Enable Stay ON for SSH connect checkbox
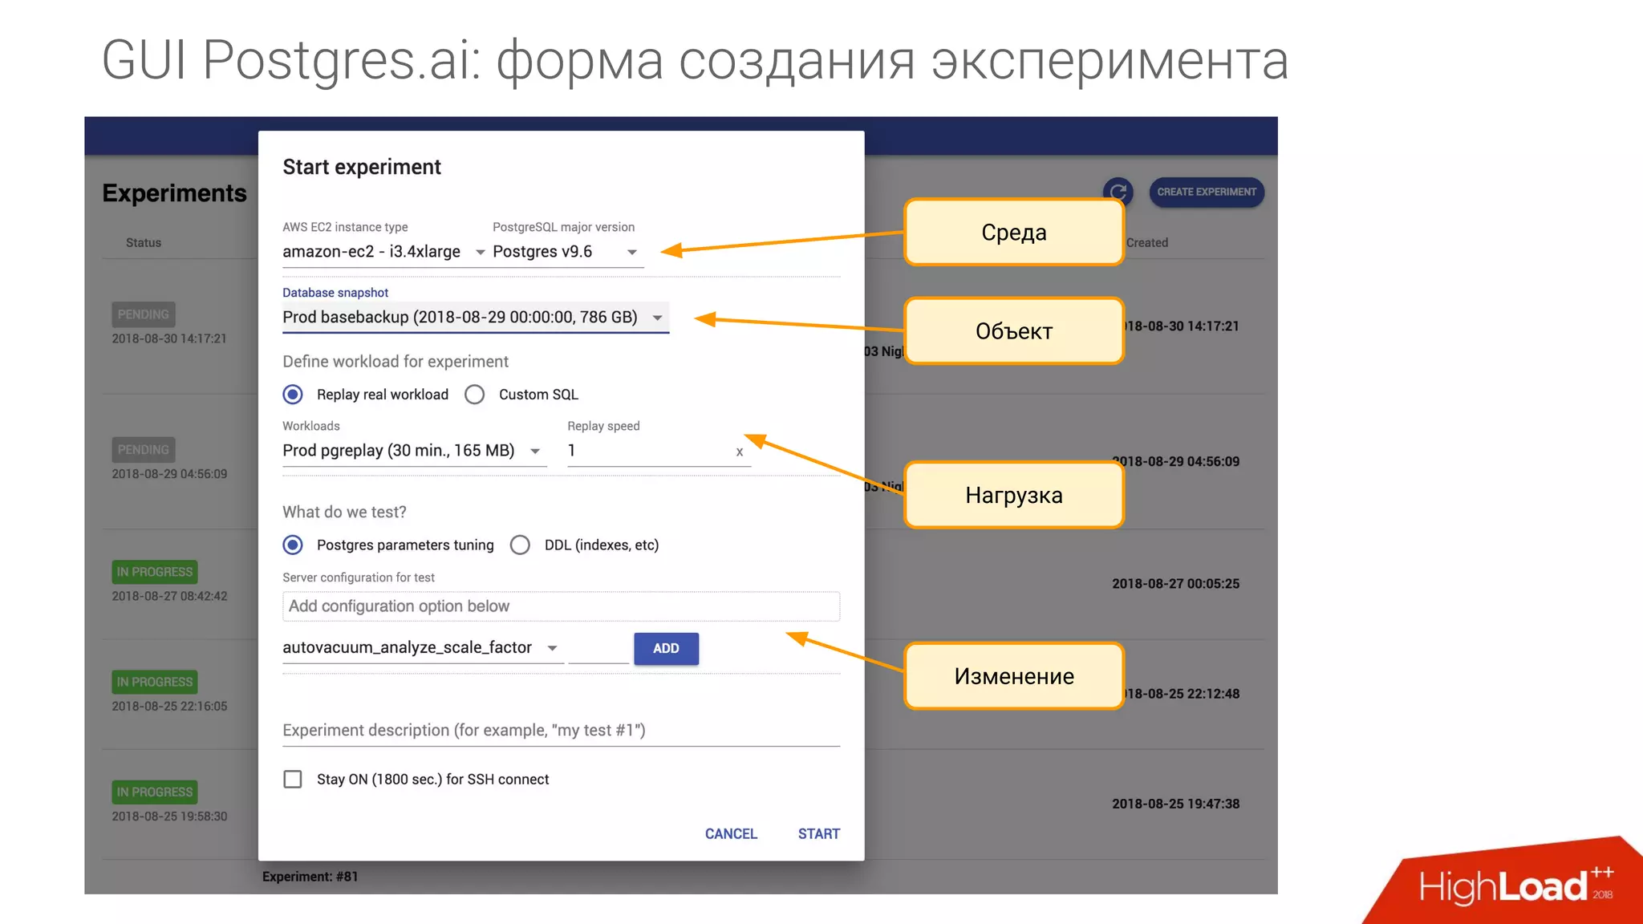This screenshot has height=924, width=1643. (x=293, y=780)
